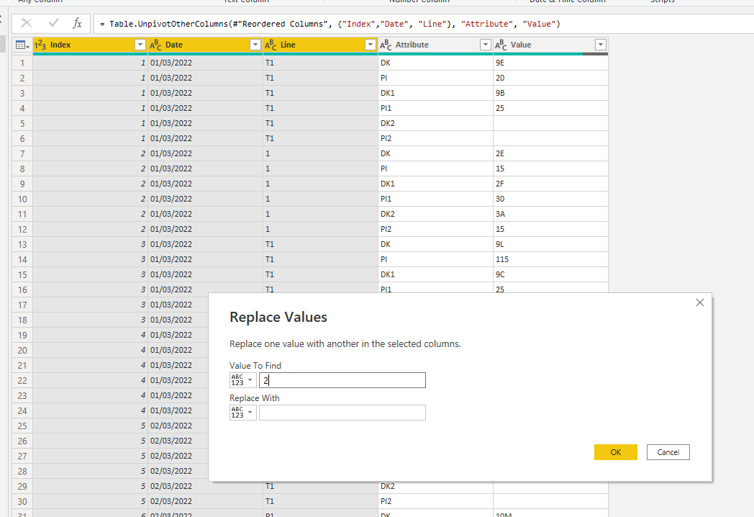Change Index column data type icon
754x517 pixels.
(40, 45)
